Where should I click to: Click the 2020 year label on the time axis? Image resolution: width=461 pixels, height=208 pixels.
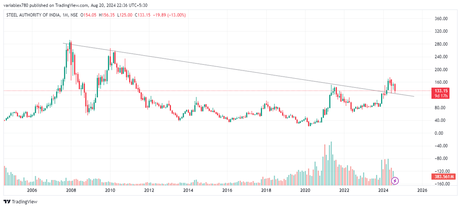click(x=305, y=190)
